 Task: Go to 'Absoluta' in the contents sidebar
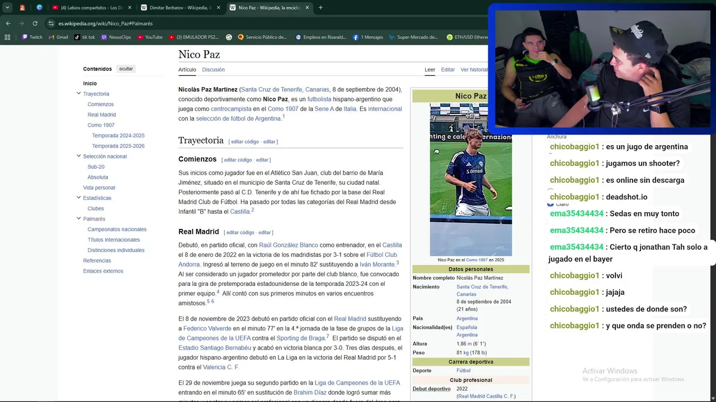pyautogui.click(x=98, y=178)
